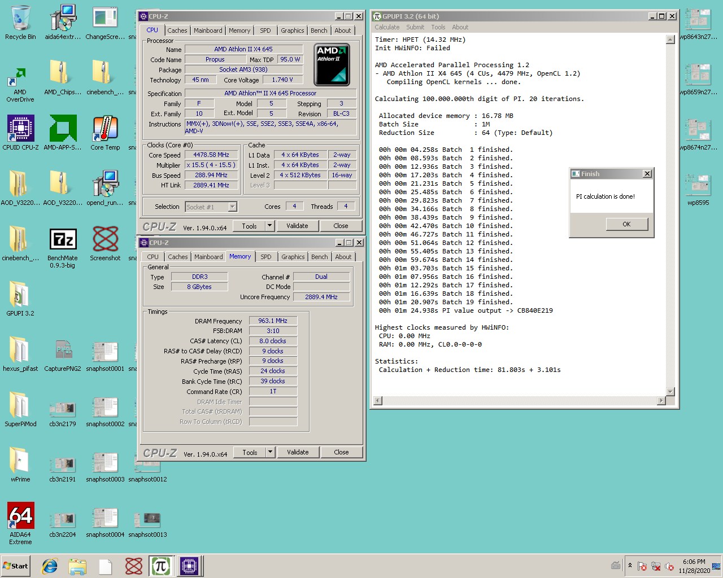Open the SuperPiMod folder icon

pos(20,410)
